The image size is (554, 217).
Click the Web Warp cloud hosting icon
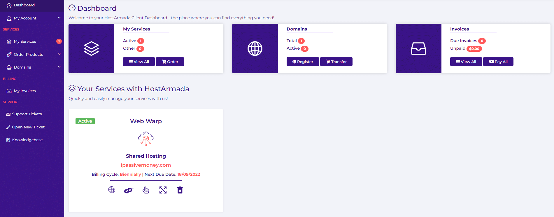tap(146, 139)
